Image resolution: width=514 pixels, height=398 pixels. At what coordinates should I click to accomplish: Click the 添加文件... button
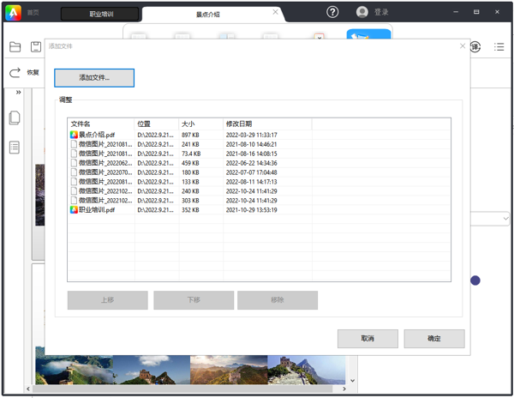[x=94, y=77]
